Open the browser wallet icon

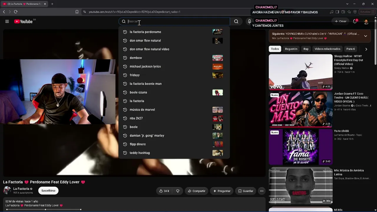[343, 12]
